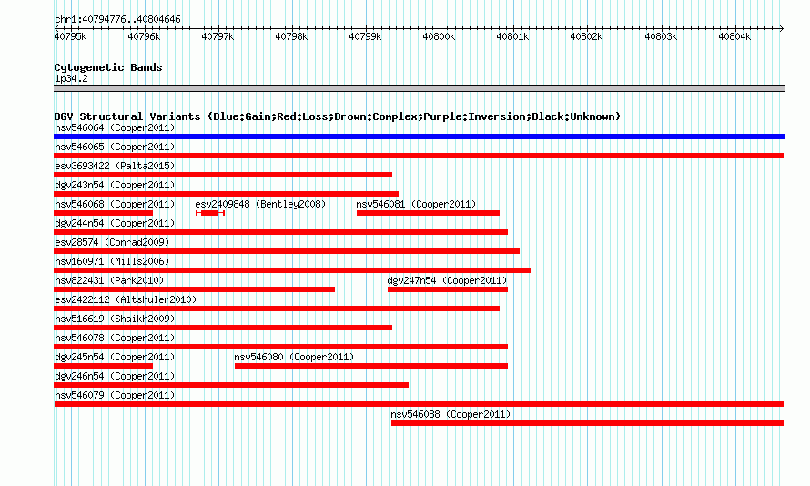Click the dgv247n54 (Cooper2011) label
The height and width of the screenshot is (486, 810).
point(448,280)
